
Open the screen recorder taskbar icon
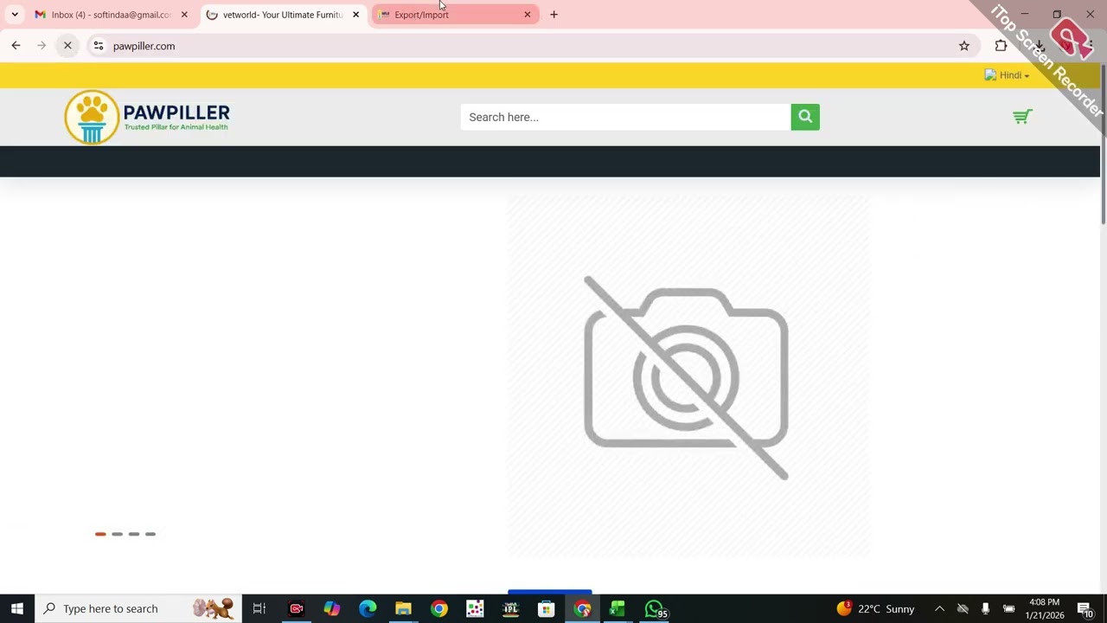pos(296,608)
